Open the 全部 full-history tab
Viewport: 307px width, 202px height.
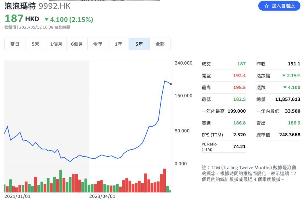click(160, 44)
